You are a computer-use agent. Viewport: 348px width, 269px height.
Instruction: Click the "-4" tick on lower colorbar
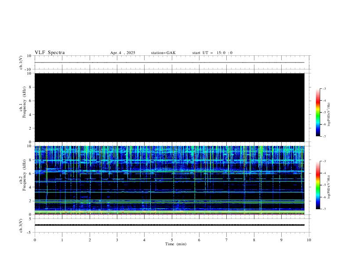point(324,173)
